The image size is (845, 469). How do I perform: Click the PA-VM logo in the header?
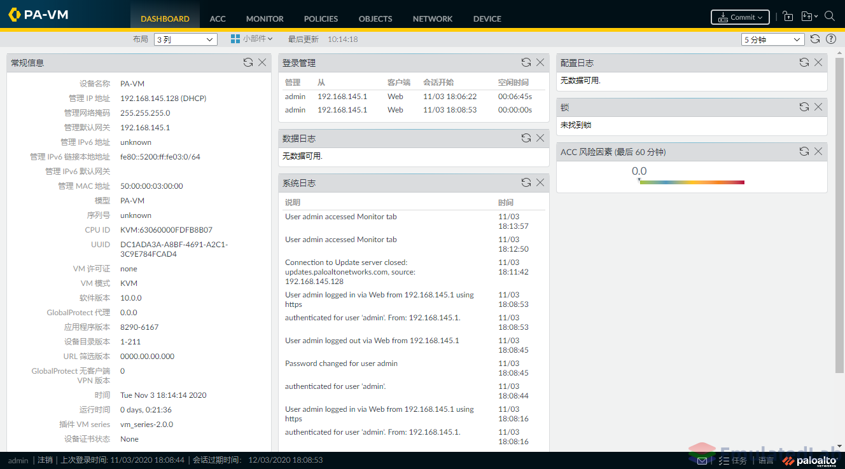(x=38, y=15)
